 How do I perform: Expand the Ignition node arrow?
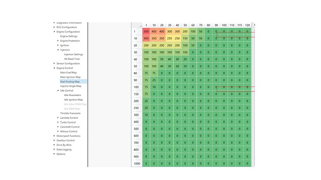pos(58,45)
